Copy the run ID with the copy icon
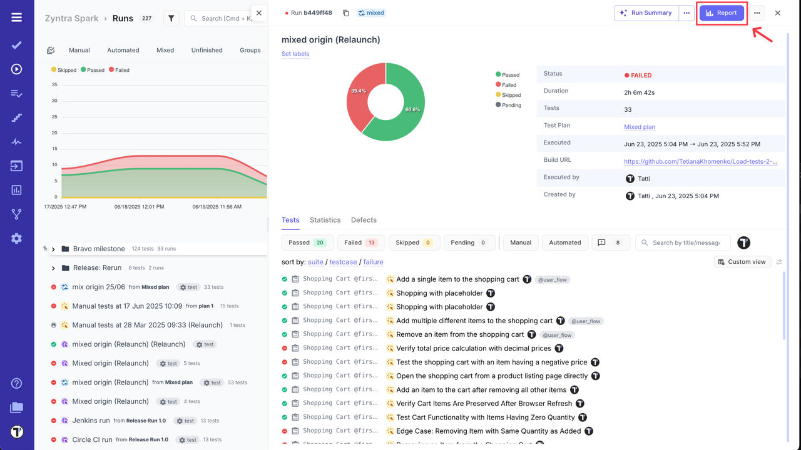This screenshot has height=450, width=801. 345,12
